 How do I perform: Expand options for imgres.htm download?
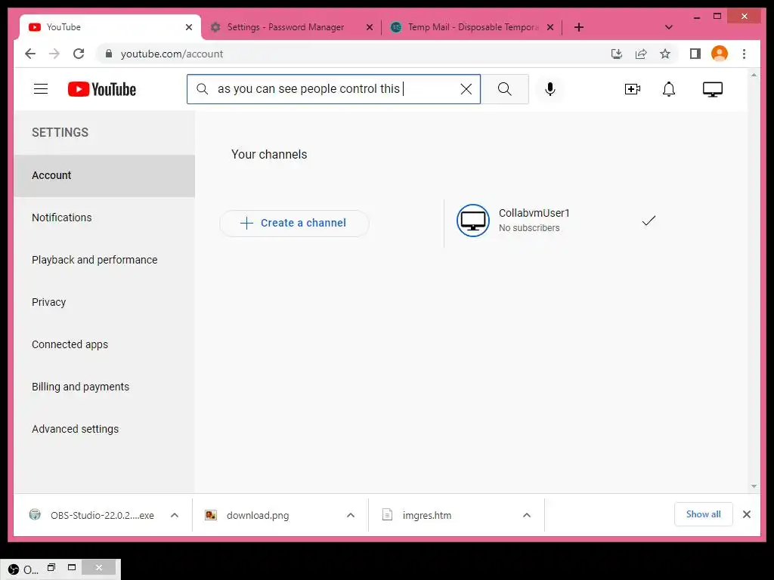[527, 515]
